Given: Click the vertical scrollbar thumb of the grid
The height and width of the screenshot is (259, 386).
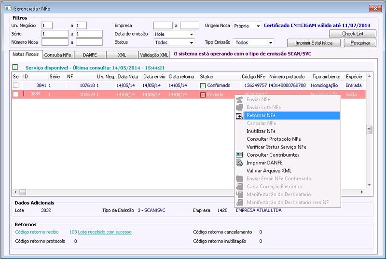Looking at the screenshot, I should click(x=369, y=130).
